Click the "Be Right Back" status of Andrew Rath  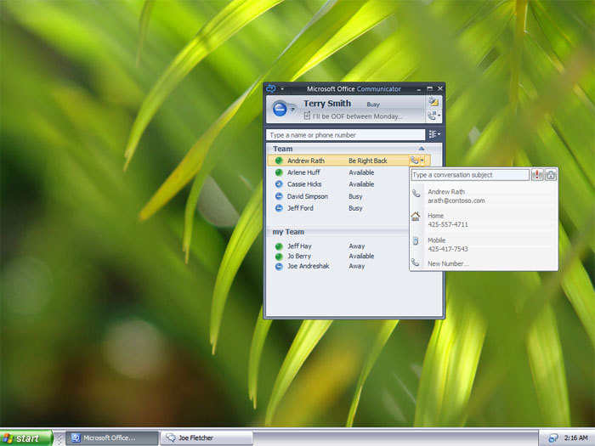coord(368,161)
